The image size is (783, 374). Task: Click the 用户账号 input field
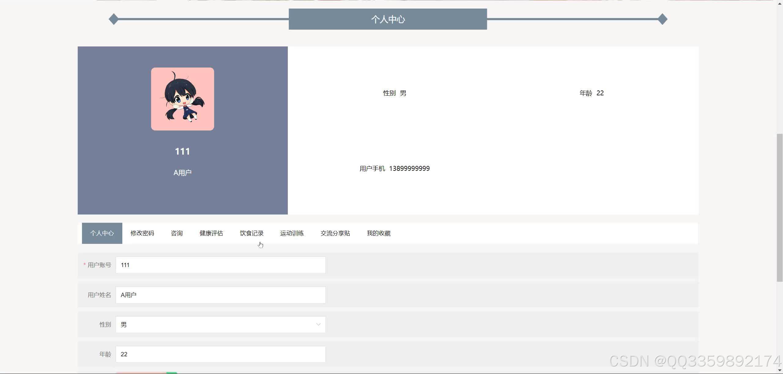click(x=220, y=265)
